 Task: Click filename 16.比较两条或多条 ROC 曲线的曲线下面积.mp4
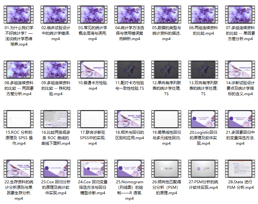(x=56, y=138)
